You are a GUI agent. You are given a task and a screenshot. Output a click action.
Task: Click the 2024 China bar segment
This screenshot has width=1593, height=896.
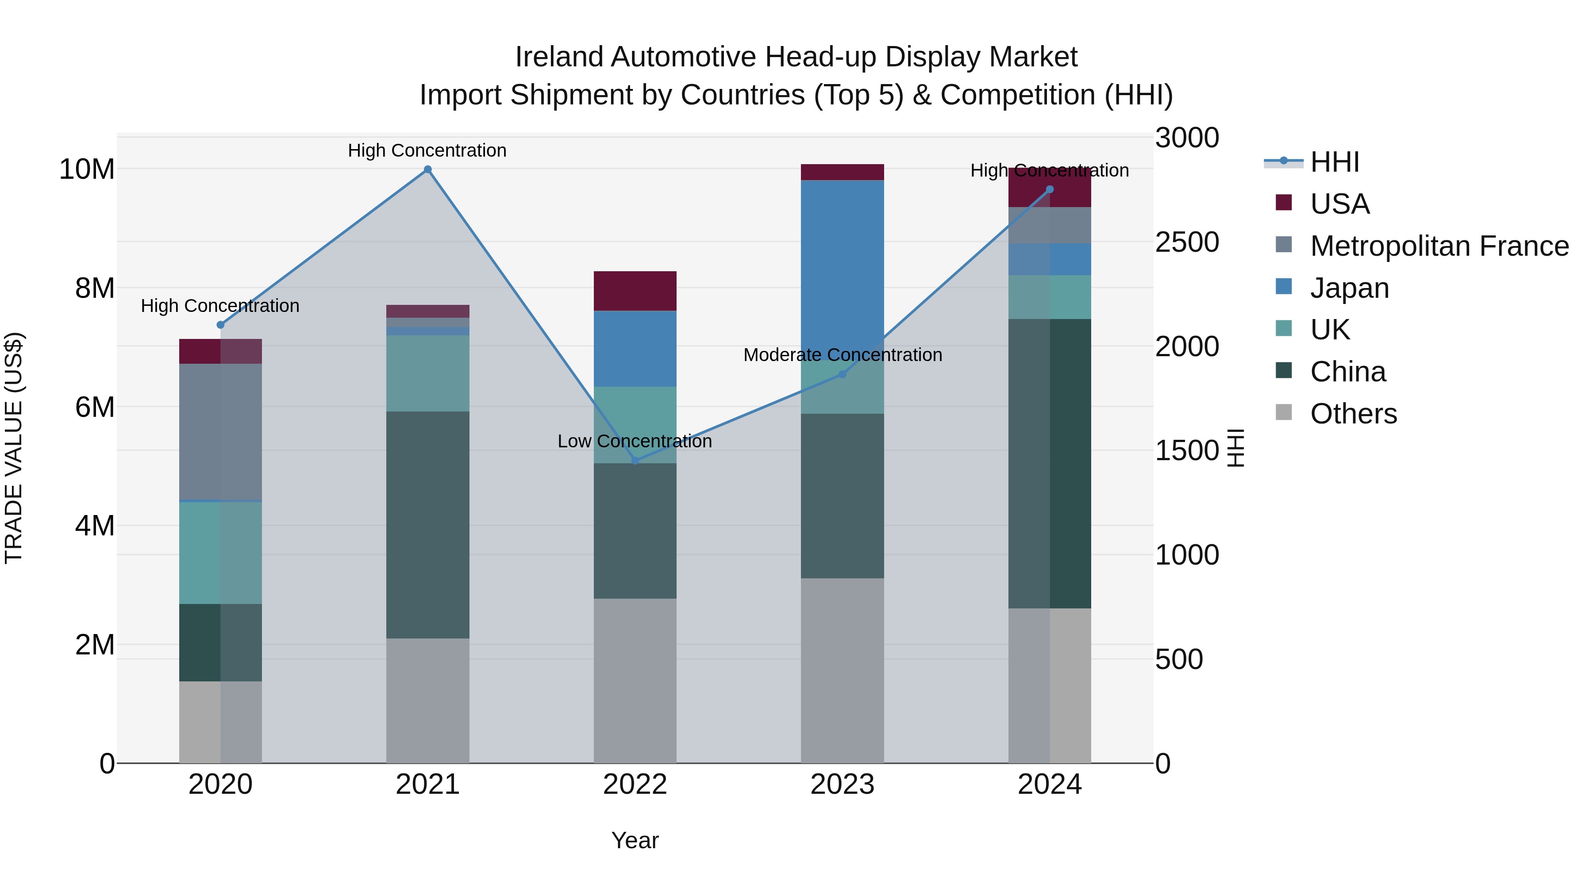[1050, 464]
